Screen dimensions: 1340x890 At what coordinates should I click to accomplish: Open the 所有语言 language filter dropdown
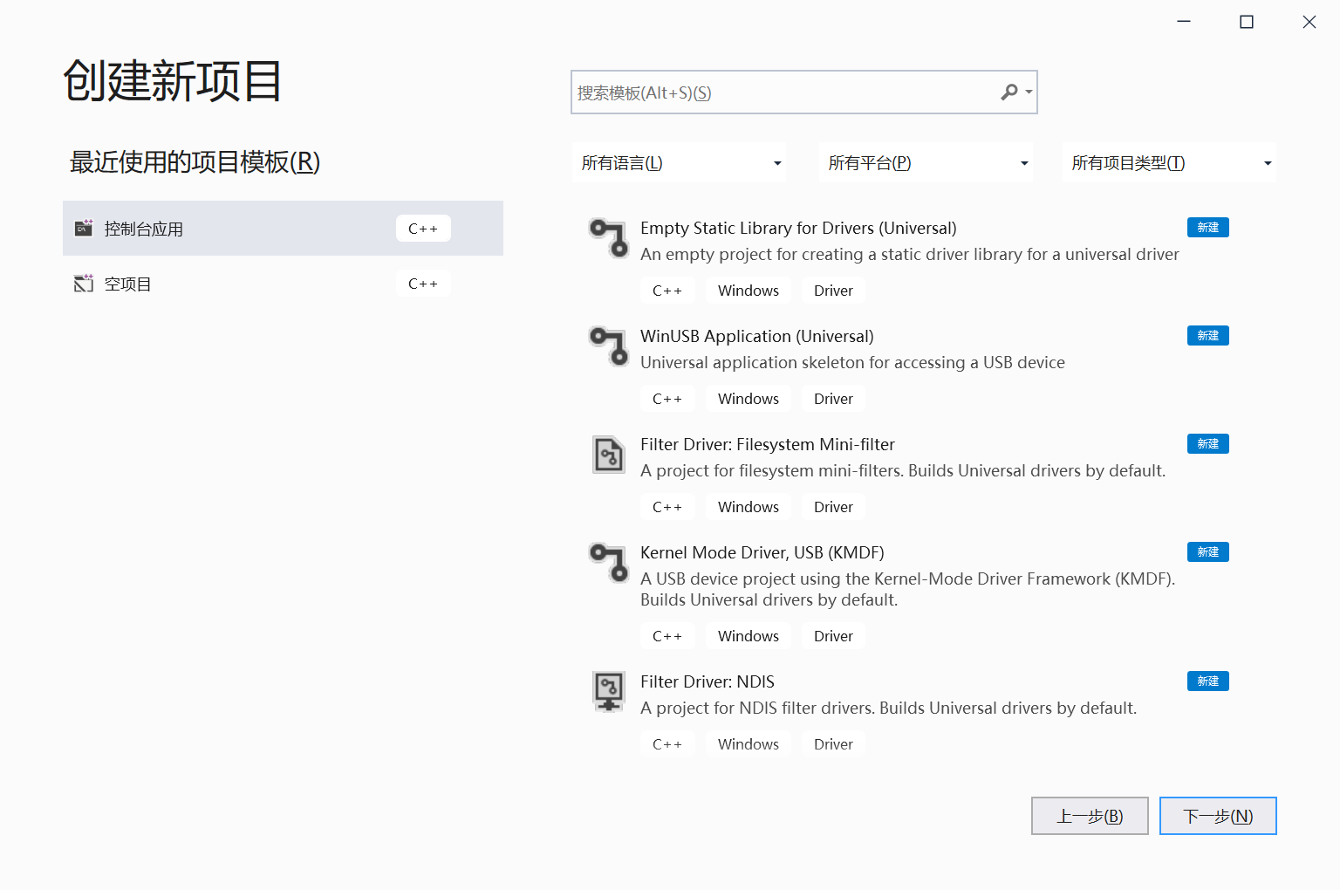coord(680,163)
